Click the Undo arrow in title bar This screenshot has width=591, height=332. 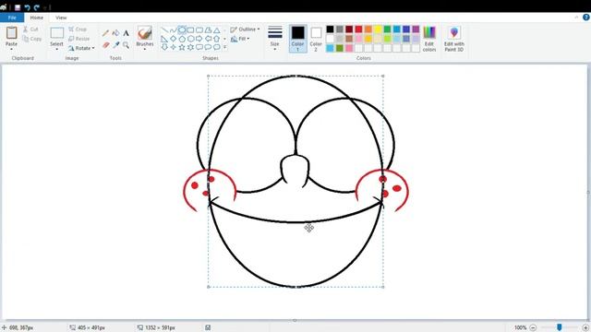(x=27, y=7)
